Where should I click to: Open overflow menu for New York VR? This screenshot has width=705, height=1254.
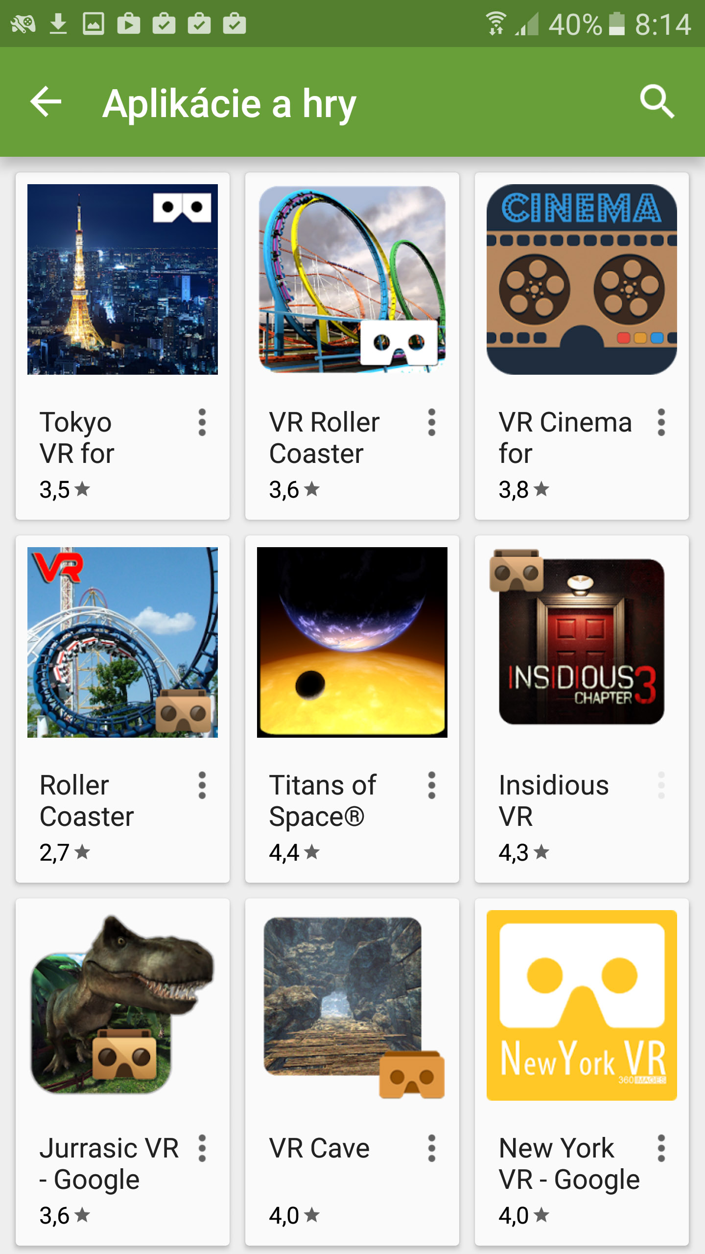661,1148
